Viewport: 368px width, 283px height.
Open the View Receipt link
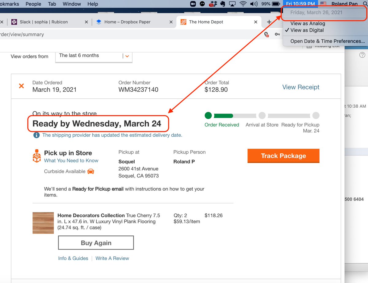[x=301, y=87]
